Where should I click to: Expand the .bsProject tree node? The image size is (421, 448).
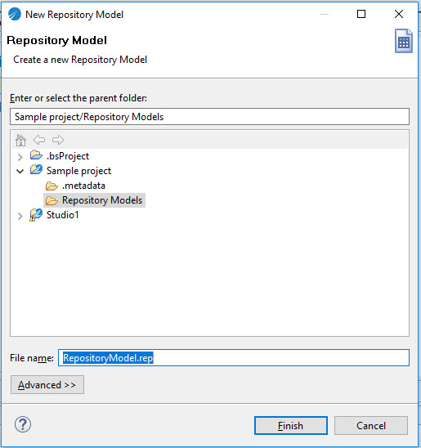pos(20,157)
